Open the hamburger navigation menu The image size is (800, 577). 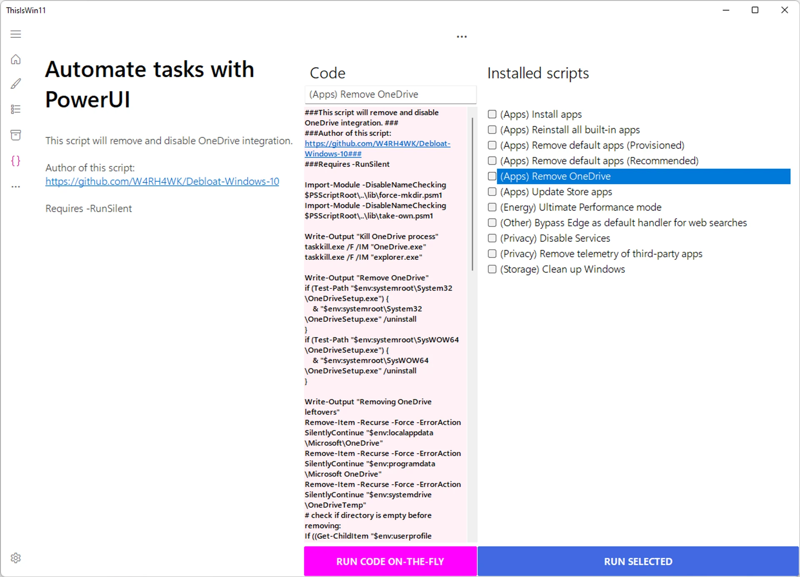click(16, 34)
